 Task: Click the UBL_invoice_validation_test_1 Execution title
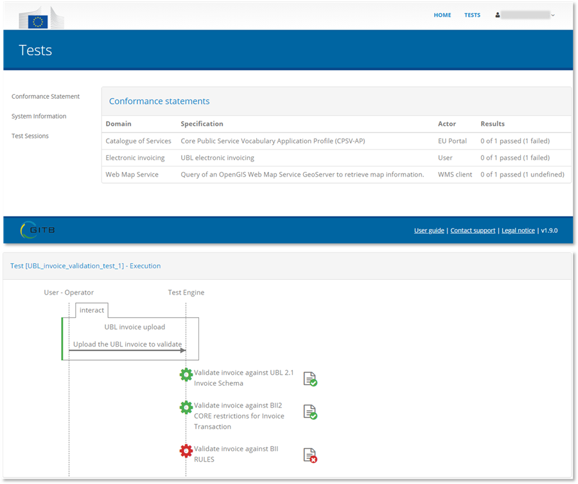coord(85,266)
